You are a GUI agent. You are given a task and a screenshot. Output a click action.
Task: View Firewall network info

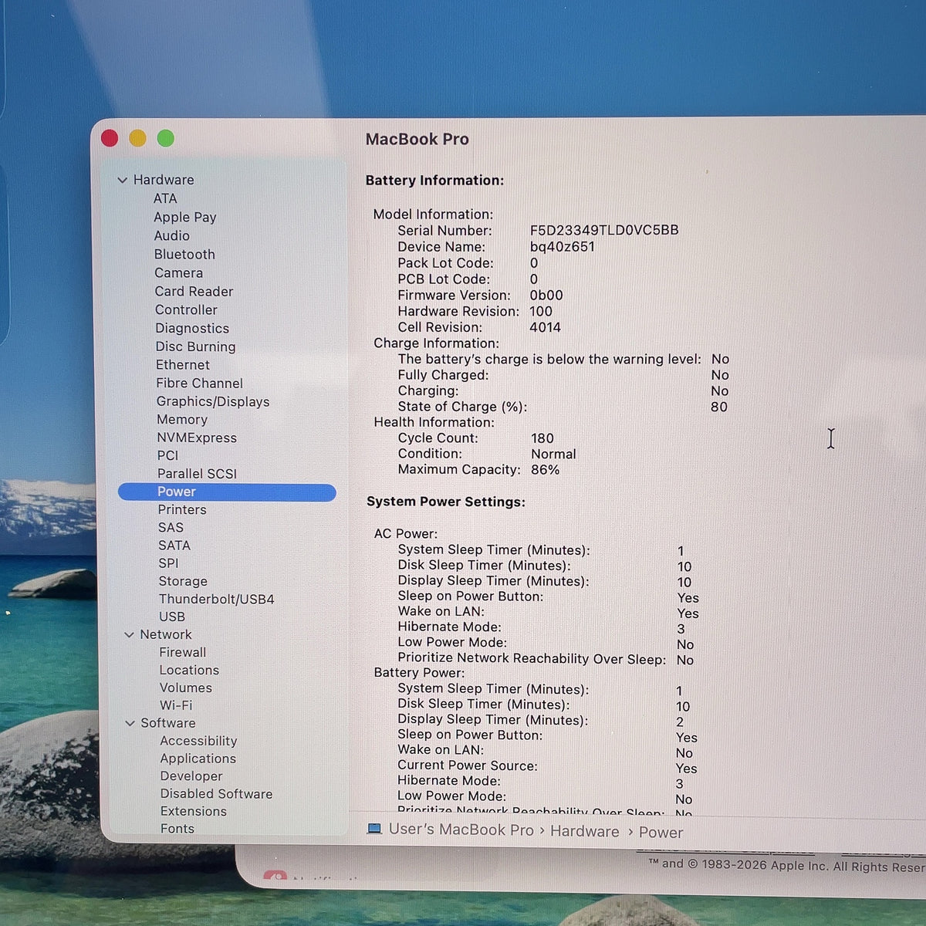click(x=183, y=652)
